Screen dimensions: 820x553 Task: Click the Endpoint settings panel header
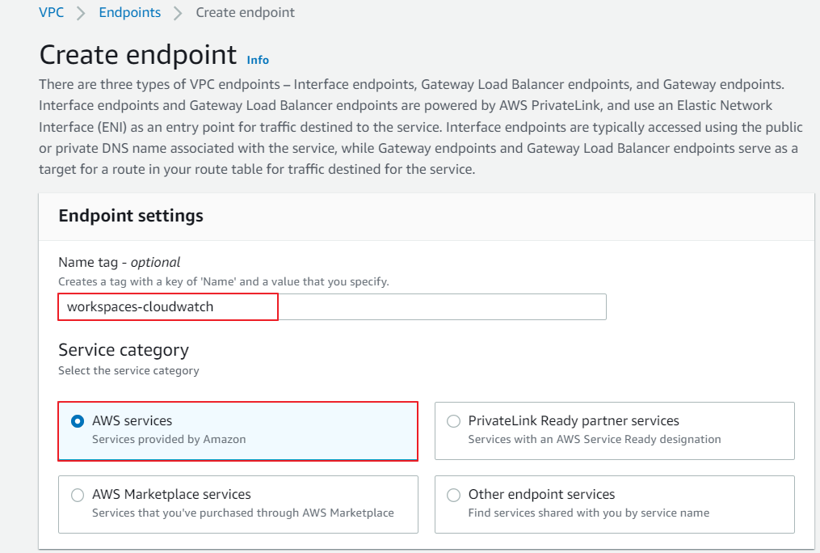coord(131,216)
